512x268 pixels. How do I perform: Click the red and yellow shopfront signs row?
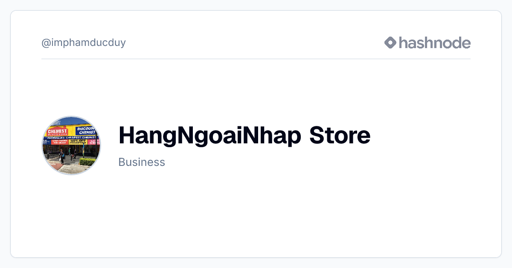(x=72, y=142)
